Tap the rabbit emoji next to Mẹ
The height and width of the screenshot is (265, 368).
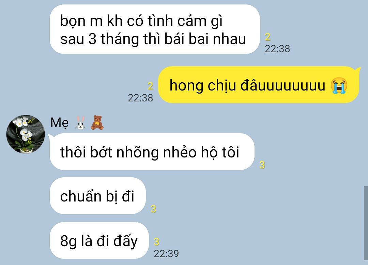[x=80, y=123]
